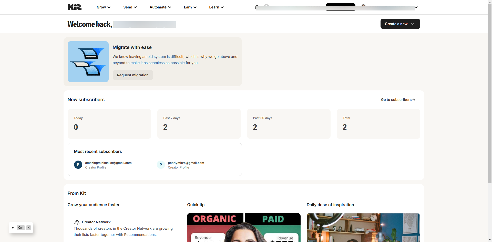This screenshot has height=242, width=492.
Task: Open subscriber pearlymitzc@gmail.com
Action: [x=186, y=163]
